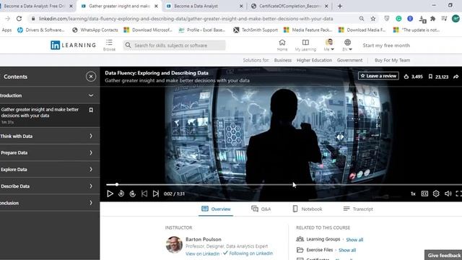Share the course arrow icon

click(x=456, y=77)
